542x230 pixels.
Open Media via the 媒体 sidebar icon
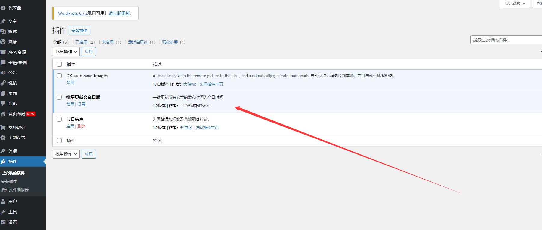click(x=3, y=32)
